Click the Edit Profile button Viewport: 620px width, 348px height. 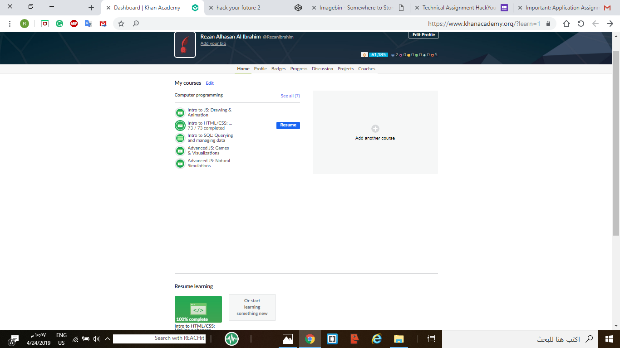[423, 35]
